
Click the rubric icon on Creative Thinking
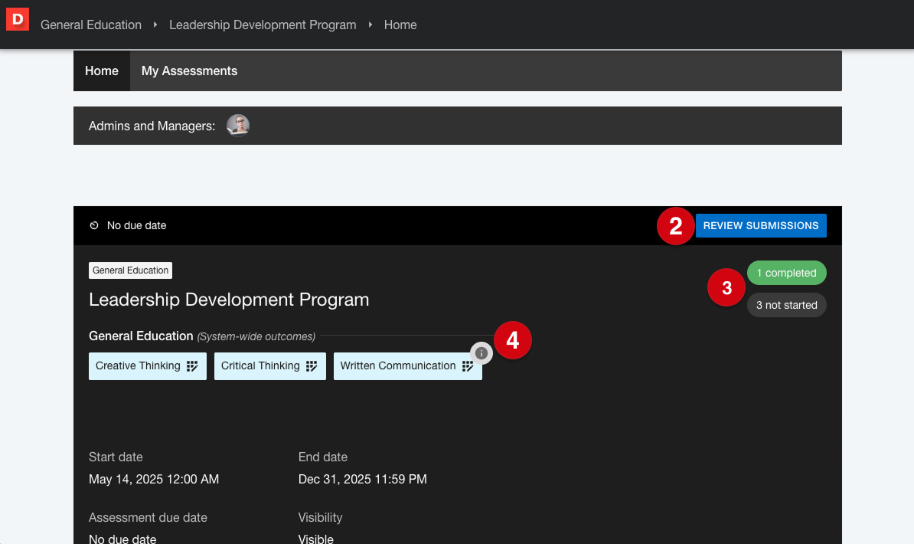(192, 366)
